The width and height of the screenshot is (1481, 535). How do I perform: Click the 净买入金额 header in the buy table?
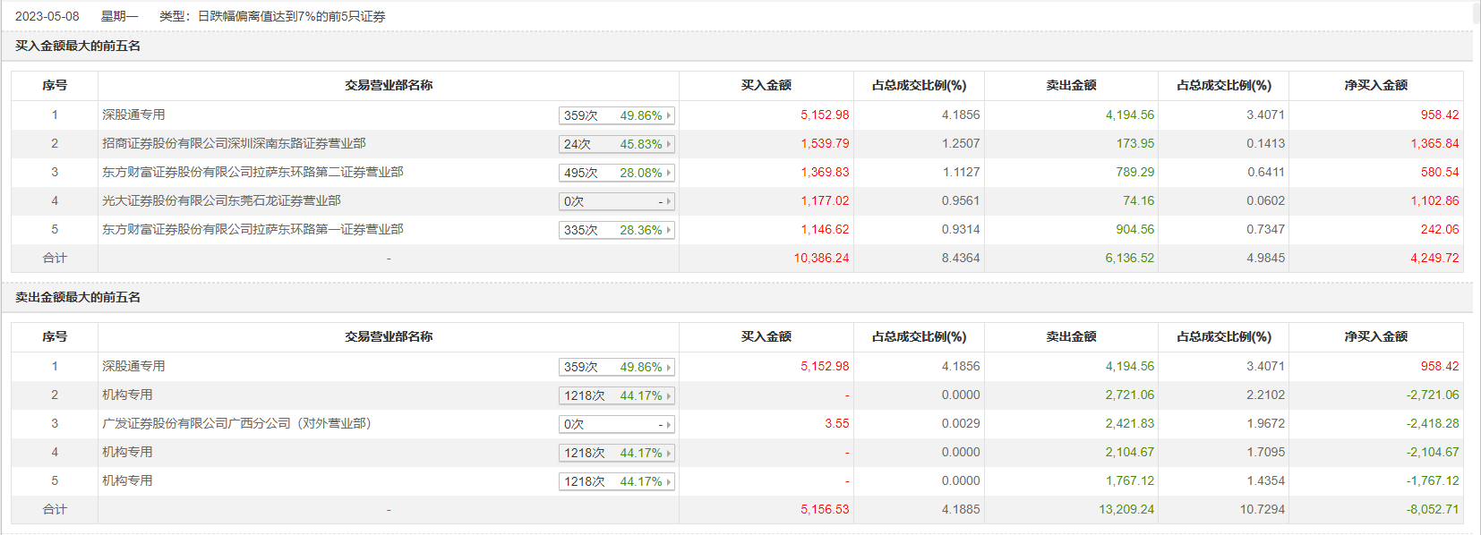(1375, 85)
